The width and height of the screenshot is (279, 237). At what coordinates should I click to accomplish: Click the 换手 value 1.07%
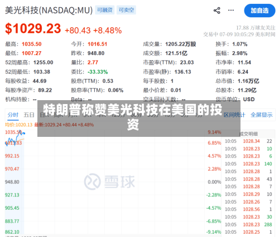[x=240, y=44]
